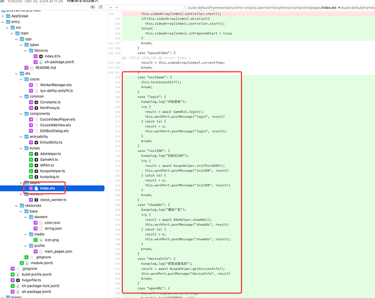Image resolution: width=375 pixels, height=298 pixels.
Task: Click the blue folder icon of resources
Action: coord(22,206)
